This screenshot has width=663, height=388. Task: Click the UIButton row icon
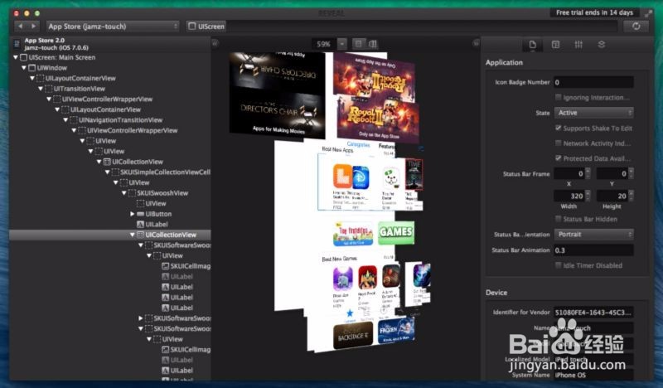click(140, 214)
